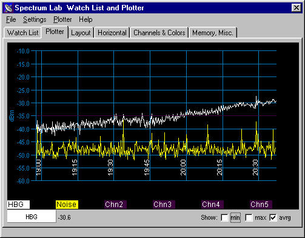Open the File menu
Image resolution: width=305 pixels, height=238 pixels.
11,19
